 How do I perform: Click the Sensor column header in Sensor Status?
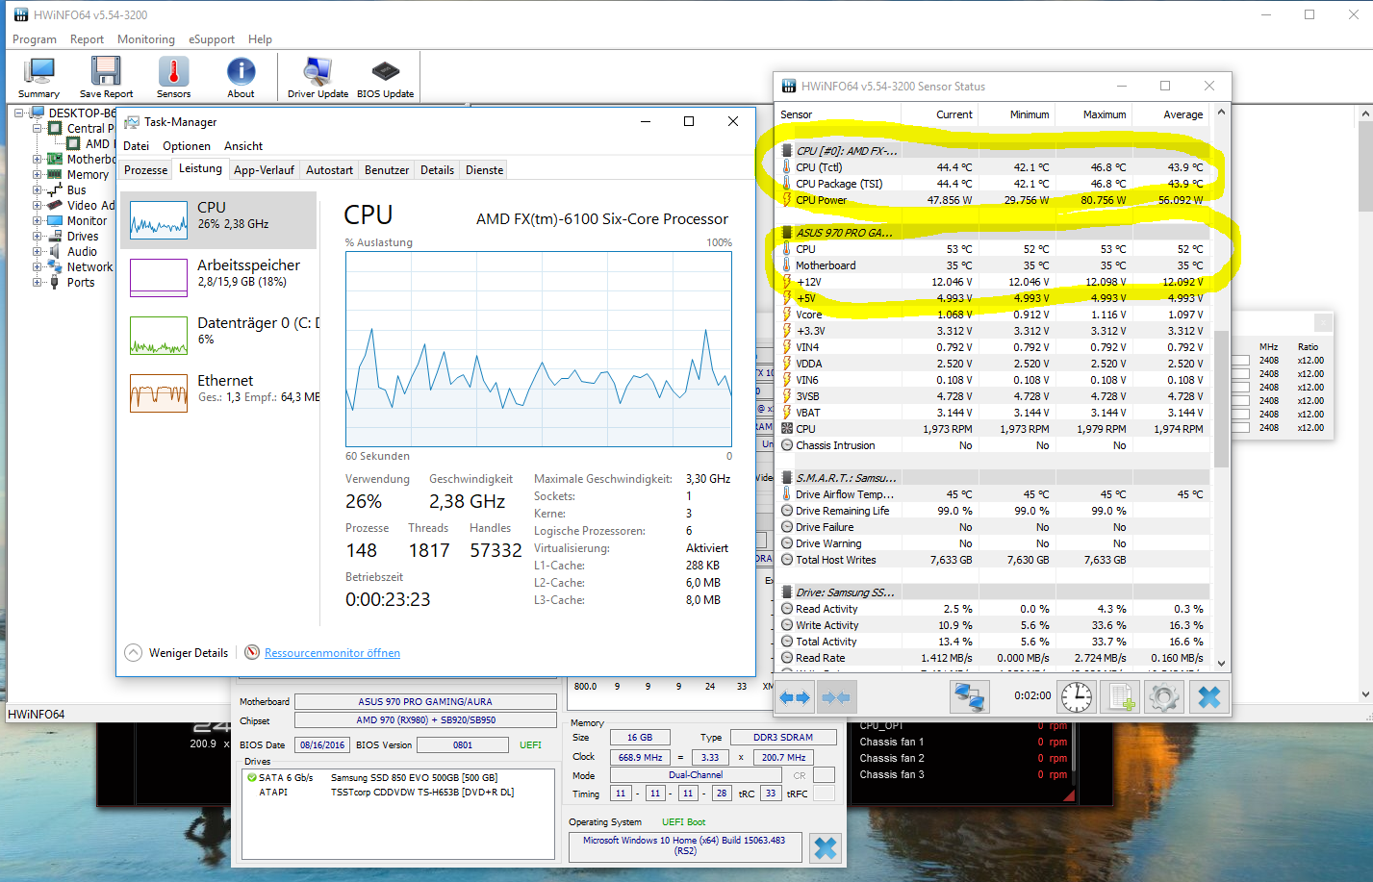[838, 114]
